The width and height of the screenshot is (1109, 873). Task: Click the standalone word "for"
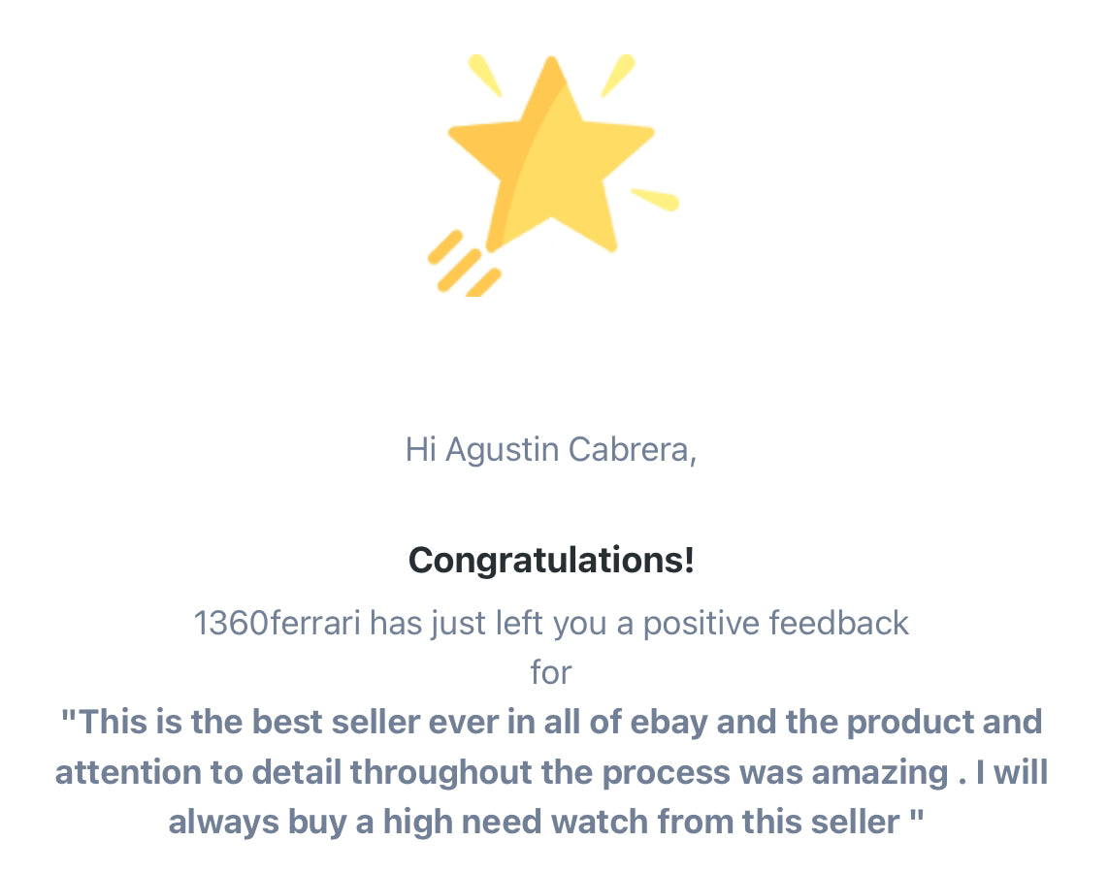coord(551,672)
